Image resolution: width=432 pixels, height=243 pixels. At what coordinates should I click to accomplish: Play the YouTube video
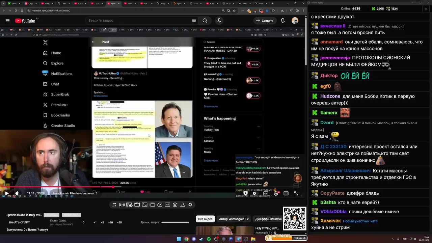6,193
